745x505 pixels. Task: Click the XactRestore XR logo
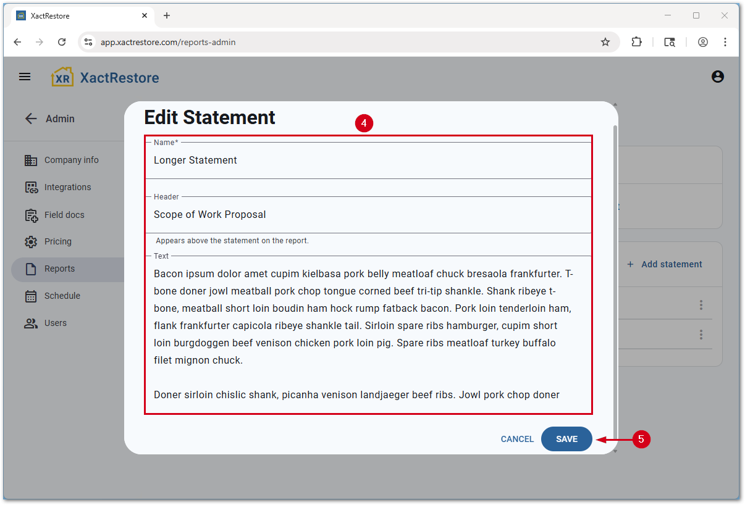point(62,77)
